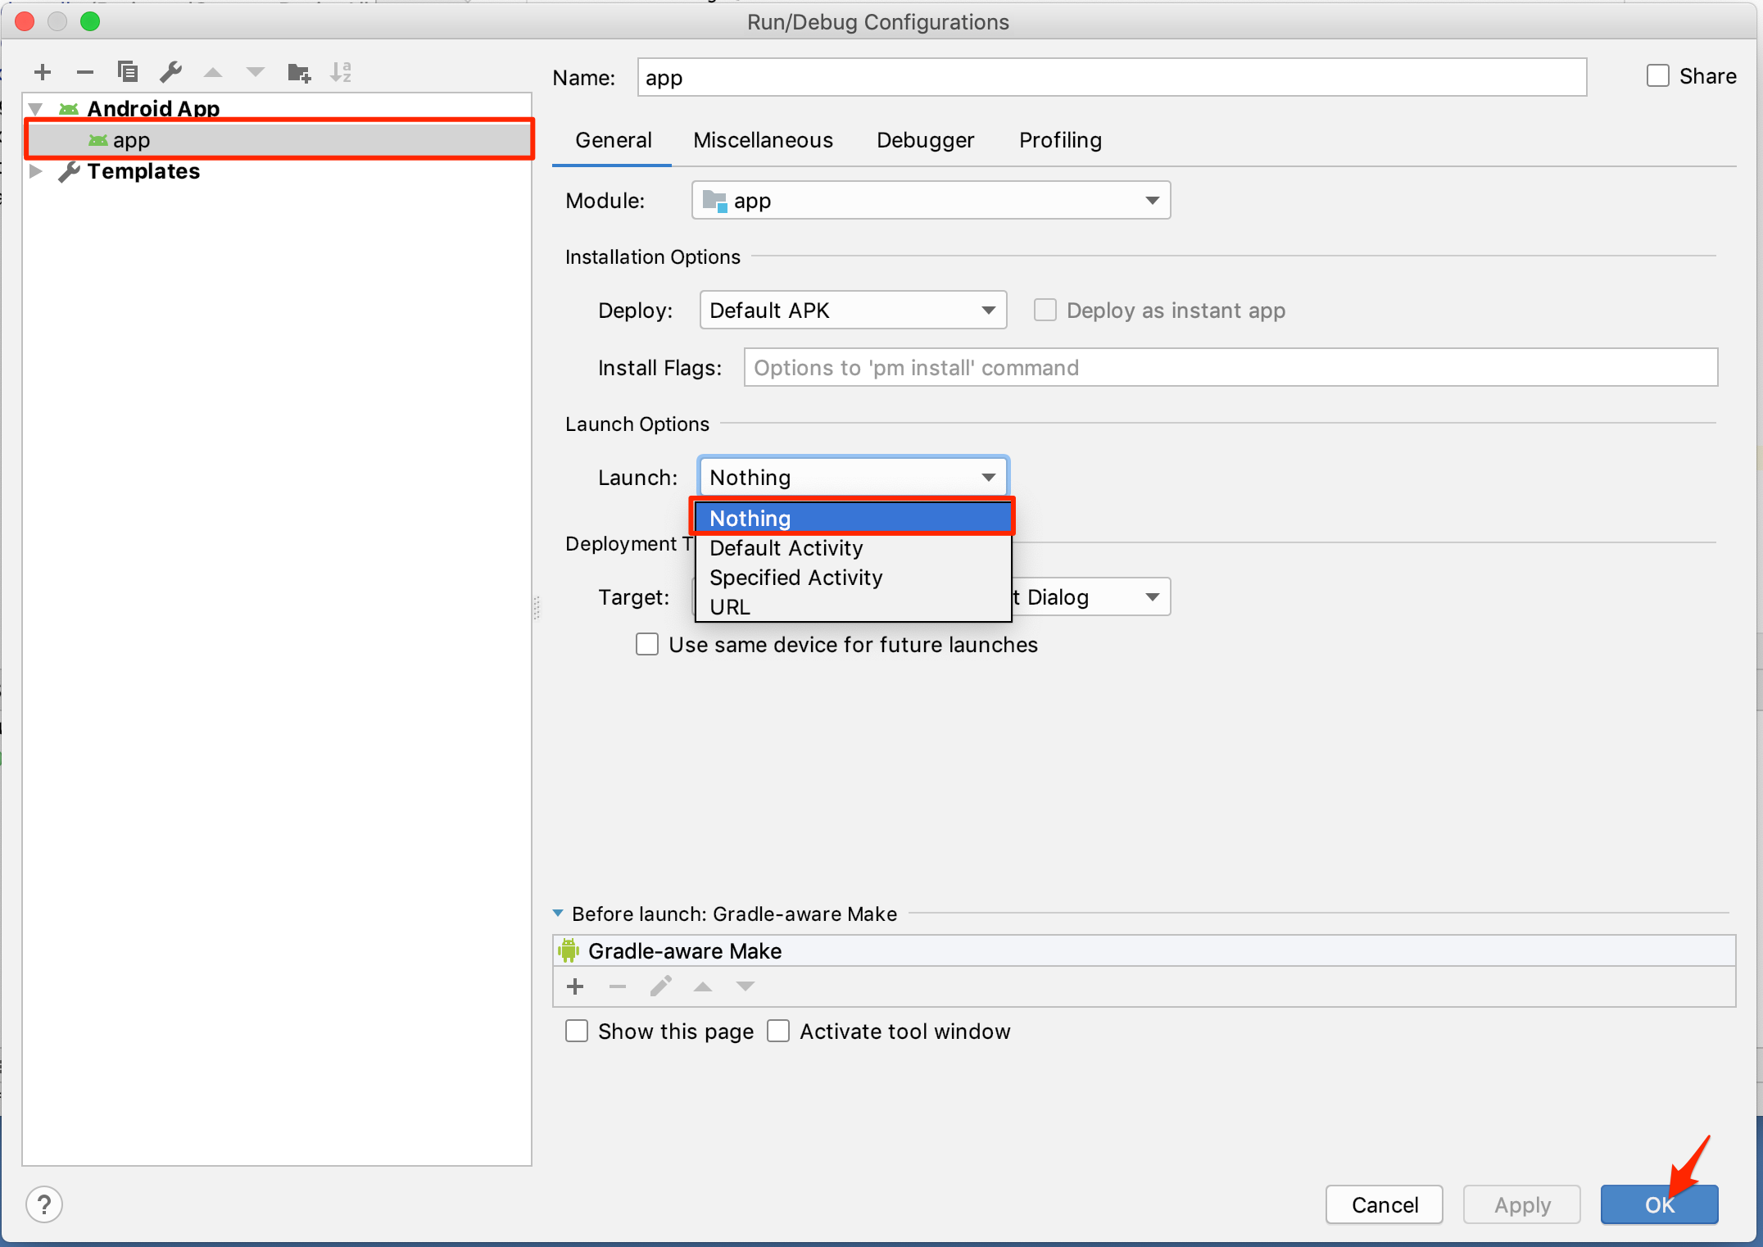This screenshot has height=1247, width=1763.
Task: Click the edit templates wrench icon
Action: coord(170,73)
